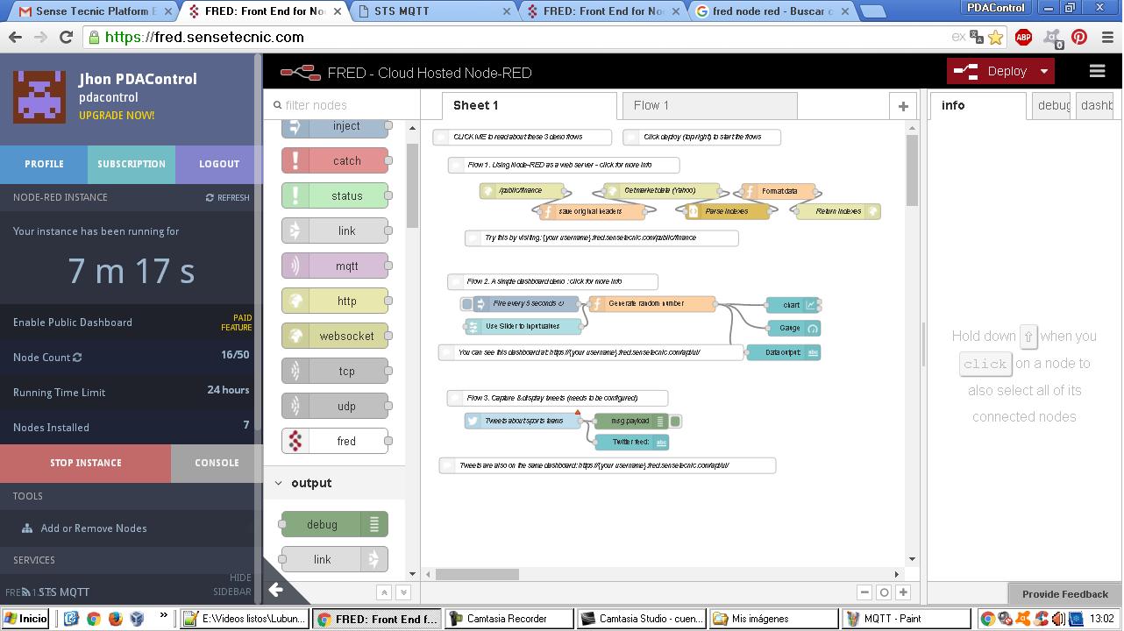Select the udp node in palette

(335, 406)
